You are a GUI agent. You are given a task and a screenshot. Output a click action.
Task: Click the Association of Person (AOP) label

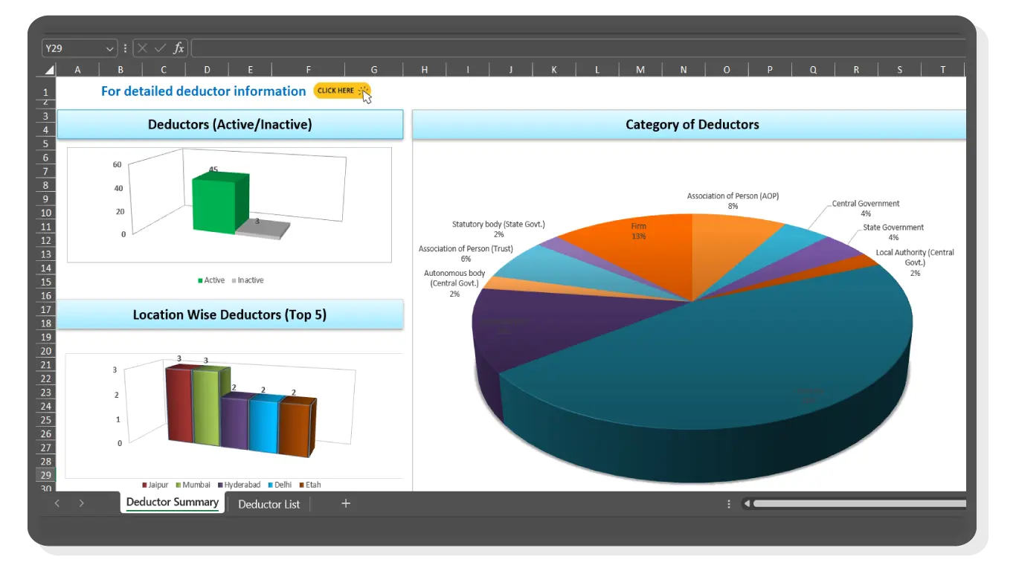[x=733, y=201]
